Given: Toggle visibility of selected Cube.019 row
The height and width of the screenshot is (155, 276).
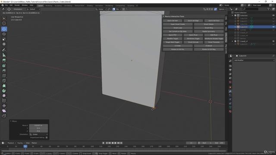Looking at the screenshot, I should [x=273, y=27].
